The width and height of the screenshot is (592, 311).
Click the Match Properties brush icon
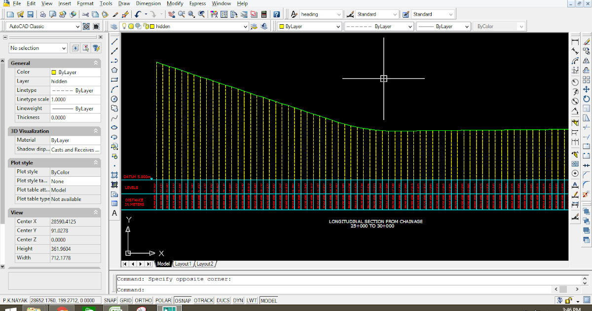point(115,14)
